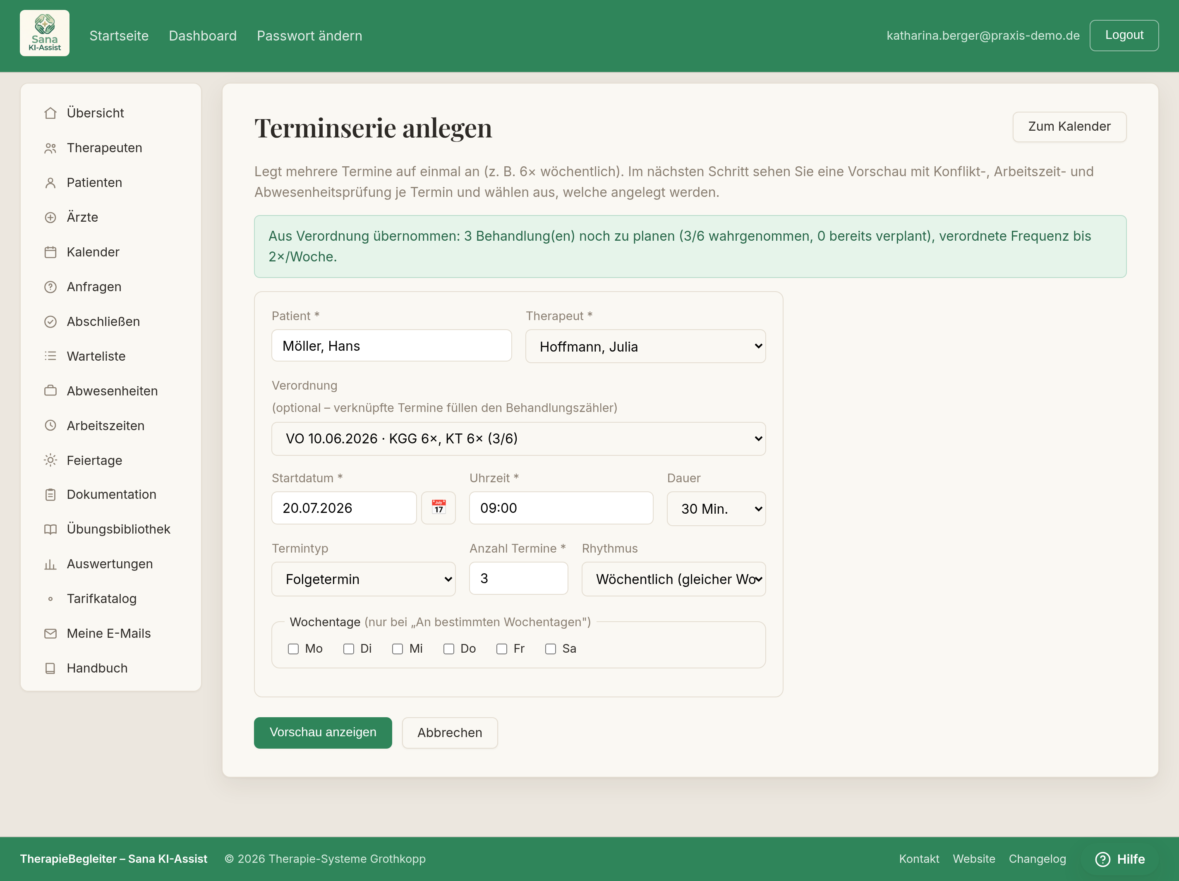Open the Website footer link
Viewport: 1179px width, 881px height.
(x=974, y=859)
